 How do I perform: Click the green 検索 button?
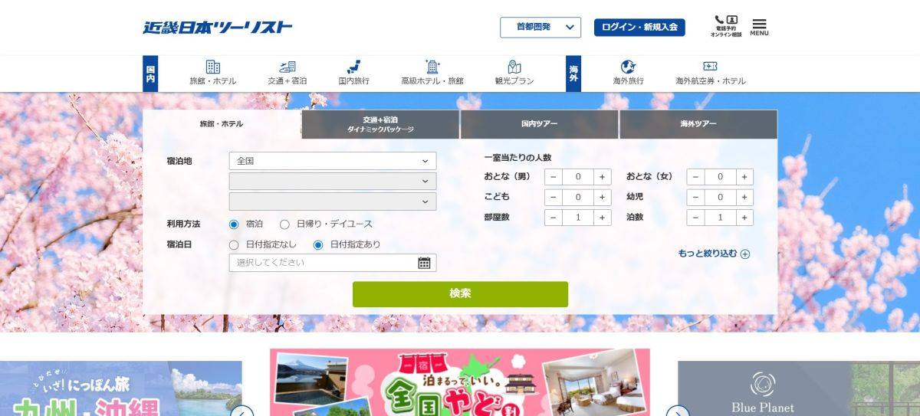pos(460,294)
